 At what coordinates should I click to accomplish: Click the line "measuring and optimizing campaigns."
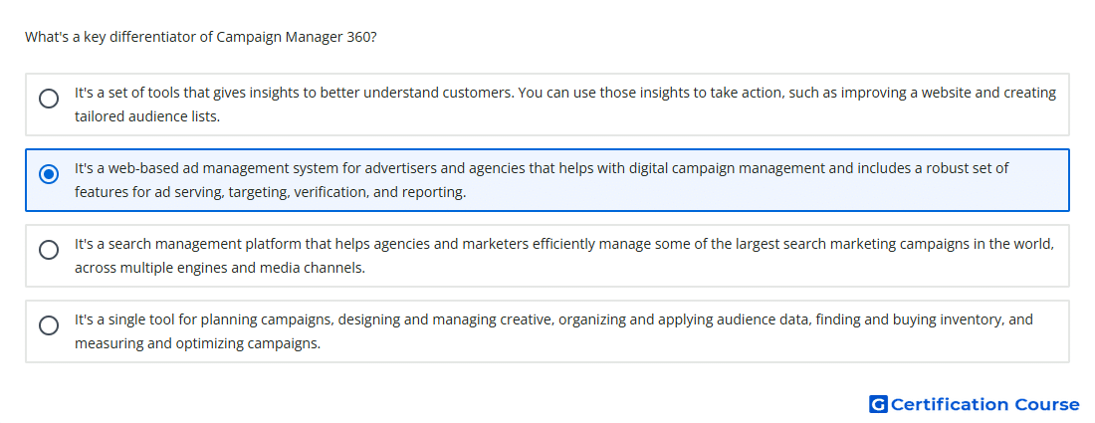[198, 343]
